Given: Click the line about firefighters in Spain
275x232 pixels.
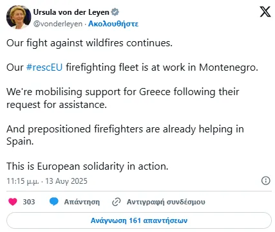Looking at the screenshot, I should tap(125, 135).
